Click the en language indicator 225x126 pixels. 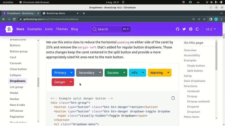(x=198, y=2)
